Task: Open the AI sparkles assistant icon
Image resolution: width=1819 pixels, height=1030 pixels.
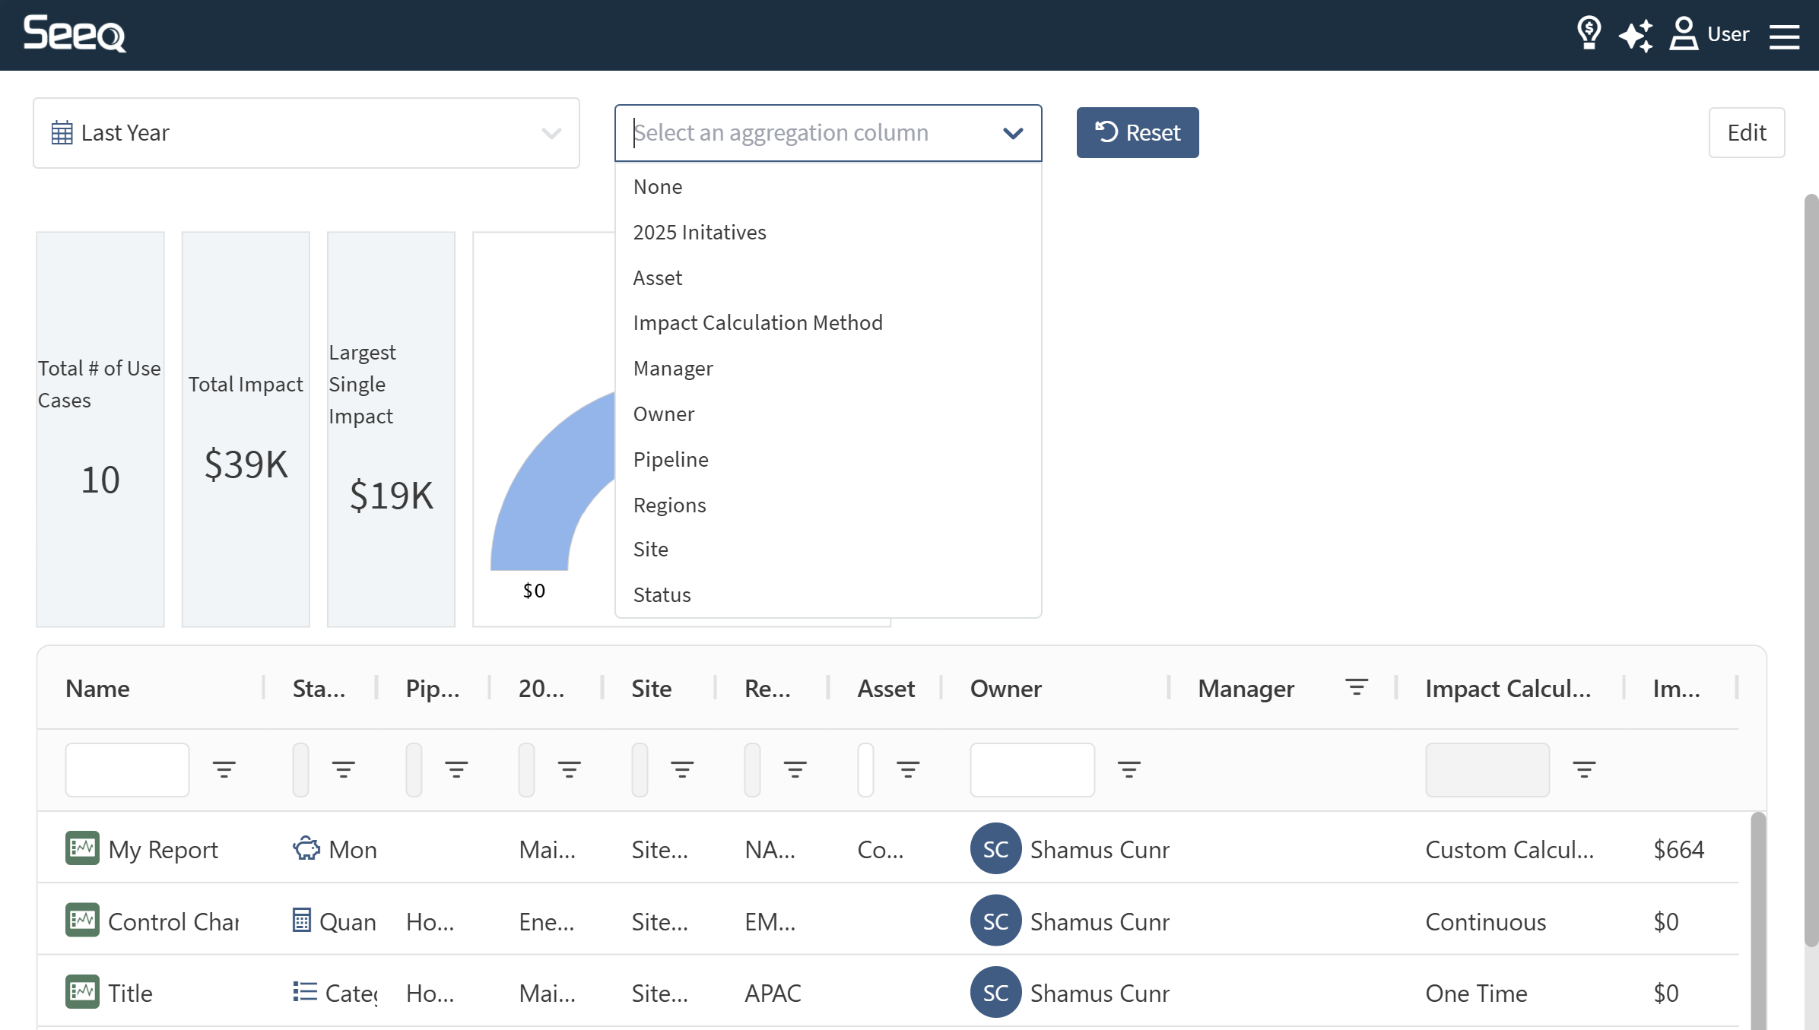Action: point(1635,35)
